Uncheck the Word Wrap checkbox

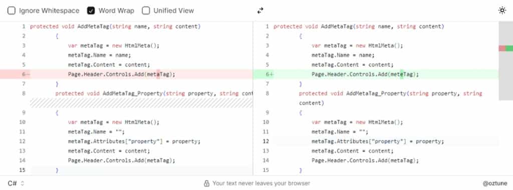[91, 11]
